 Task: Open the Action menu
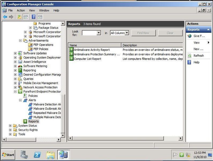click(21, 10)
